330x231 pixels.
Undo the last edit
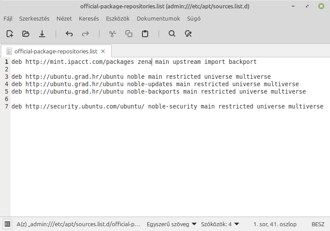coord(69,34)
